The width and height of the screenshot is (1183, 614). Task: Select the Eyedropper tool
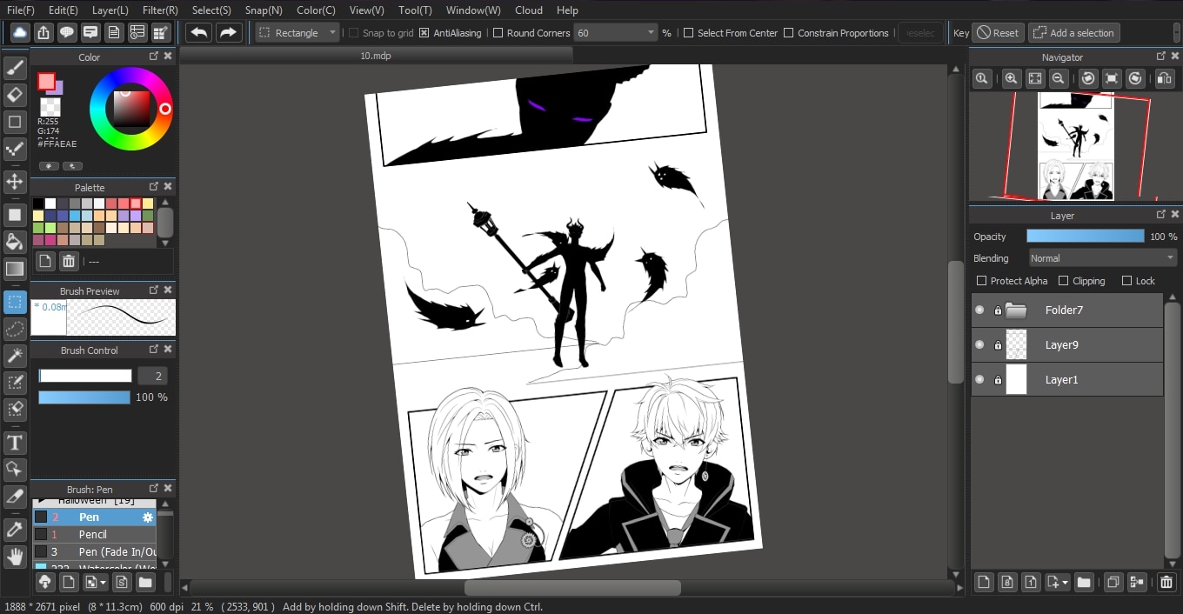click(15, 530)
